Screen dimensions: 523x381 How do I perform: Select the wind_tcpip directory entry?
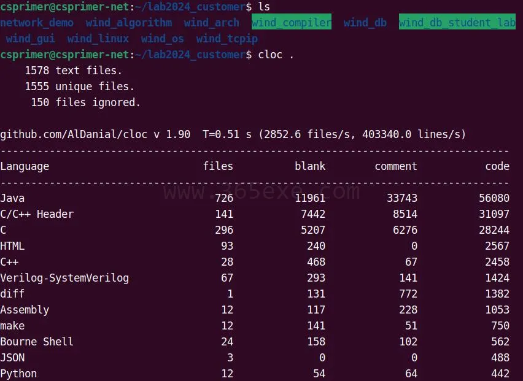(227, 39)
